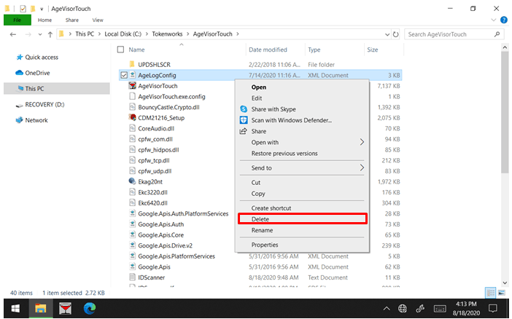Choose Delete from the context menu

pyautogui.click(x=302, y=219)
